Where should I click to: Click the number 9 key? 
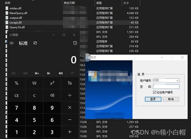pos(52,108)
